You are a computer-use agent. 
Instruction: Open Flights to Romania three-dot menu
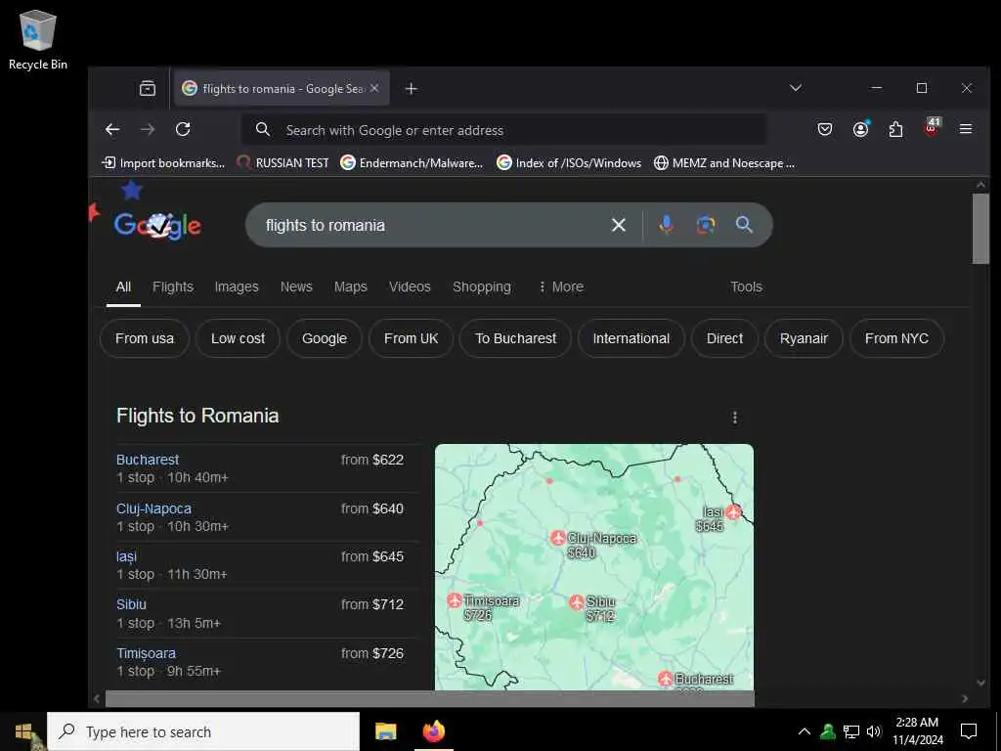tap(735, 418)
